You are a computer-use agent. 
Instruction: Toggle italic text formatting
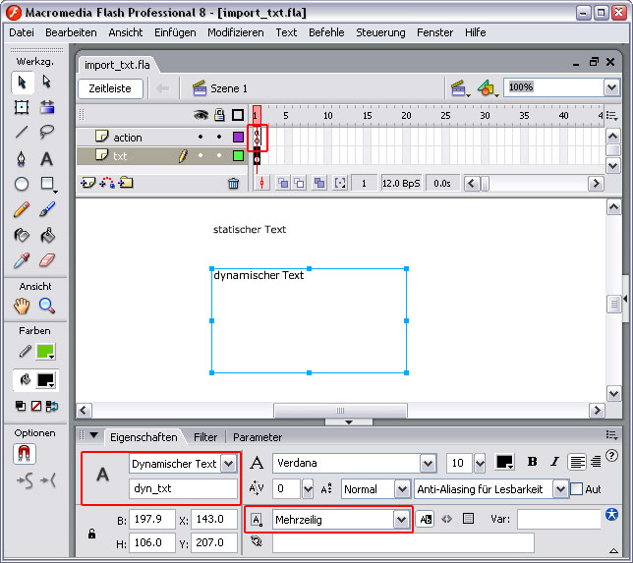tap(554, 462)
